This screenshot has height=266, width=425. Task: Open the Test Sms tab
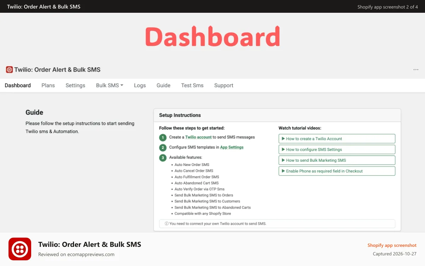[192, 85]
